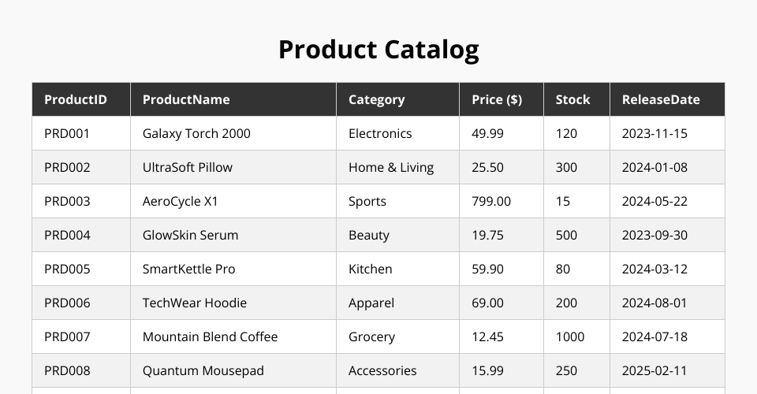Select the Galaxy Torch 2000 cell
The height and width of the screenshot is (394, 757).
coord(196,133)
